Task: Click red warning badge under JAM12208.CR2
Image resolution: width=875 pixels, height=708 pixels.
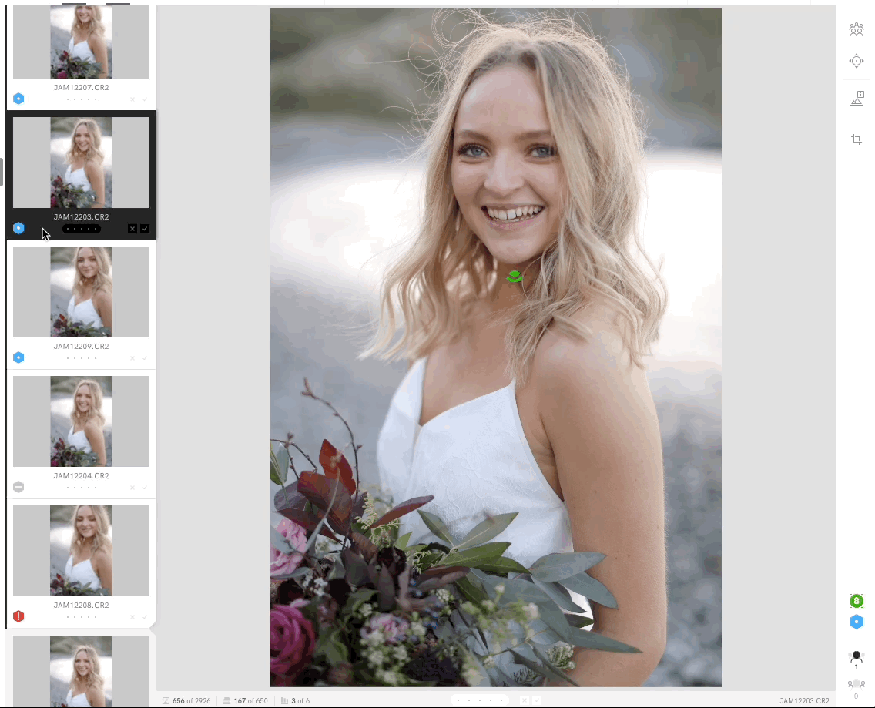Action: click(x=18, y=616)
